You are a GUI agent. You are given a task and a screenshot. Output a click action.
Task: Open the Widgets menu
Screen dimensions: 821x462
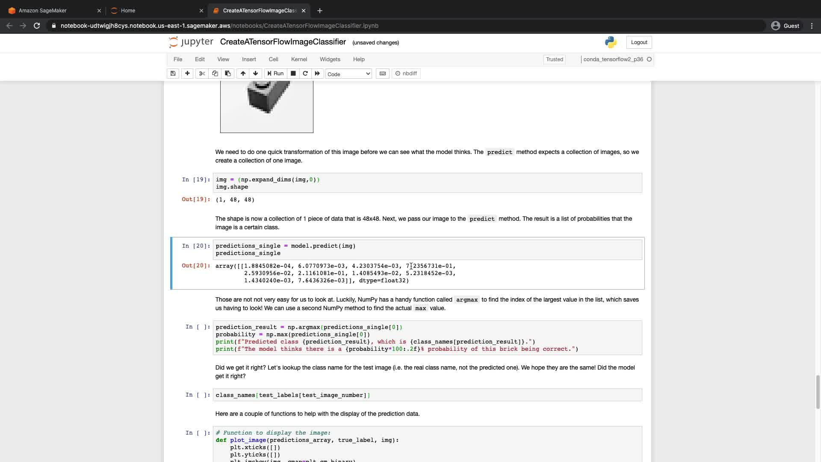[x=330, y=59]
